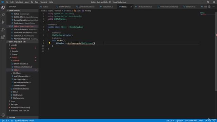
Task: Open the Extensions view
Action: 3,37
